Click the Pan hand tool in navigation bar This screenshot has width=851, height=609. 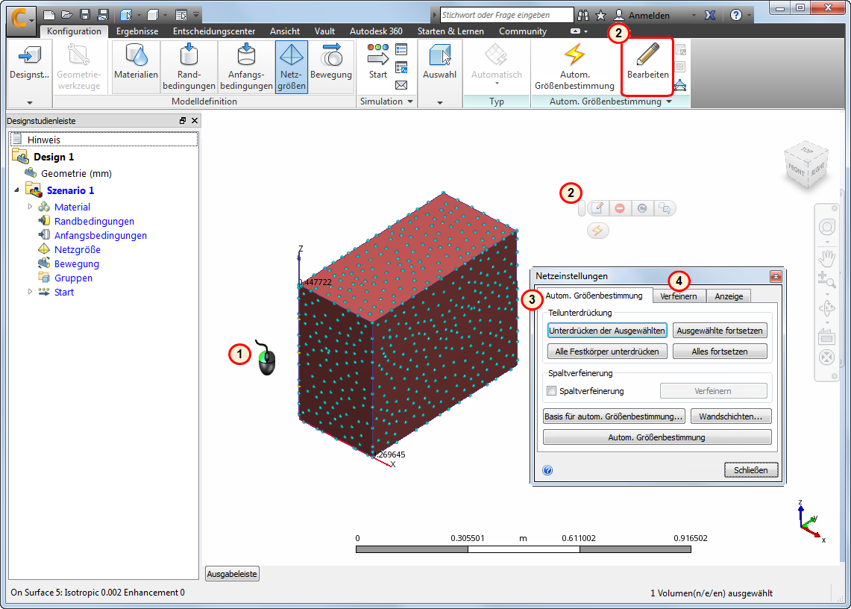826,257
